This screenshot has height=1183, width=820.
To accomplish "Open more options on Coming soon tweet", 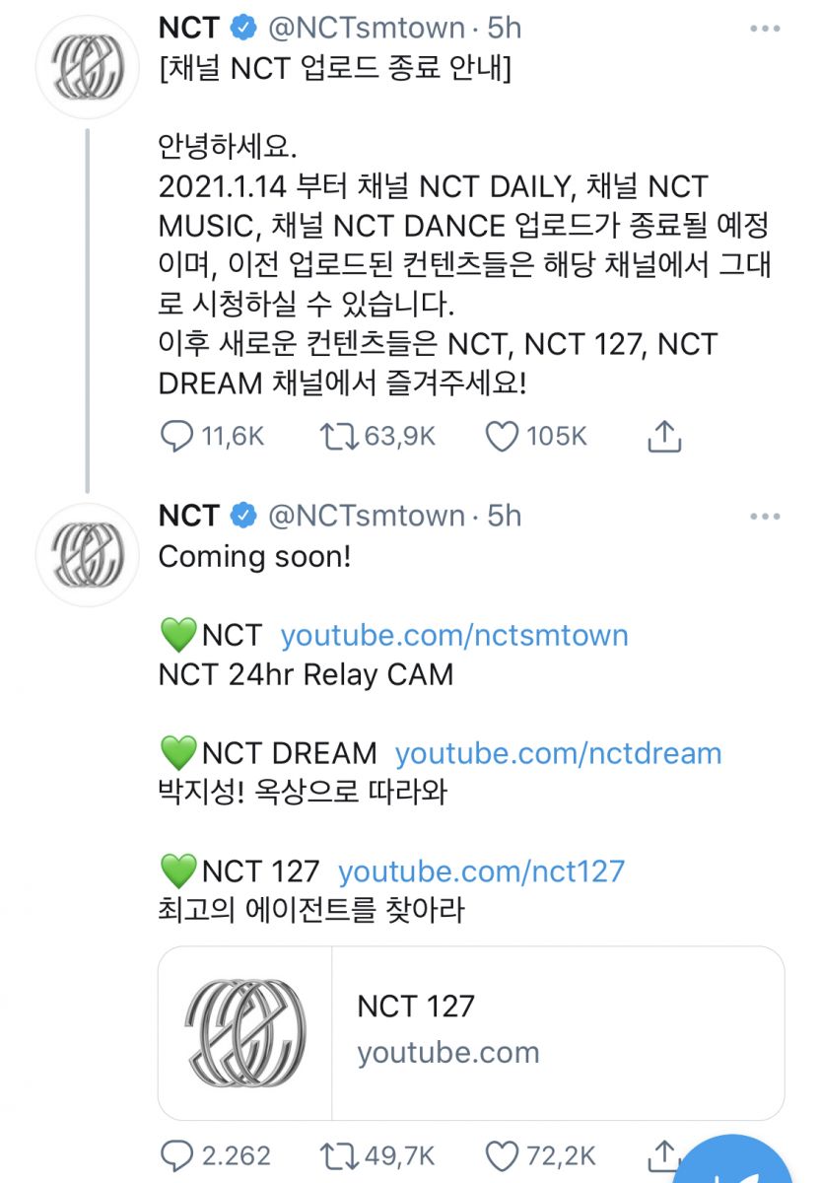I will click(x=765, y=516).
